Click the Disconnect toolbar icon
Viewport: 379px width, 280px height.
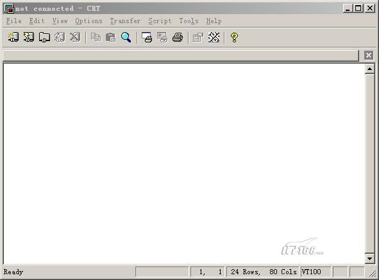(75, 37)
